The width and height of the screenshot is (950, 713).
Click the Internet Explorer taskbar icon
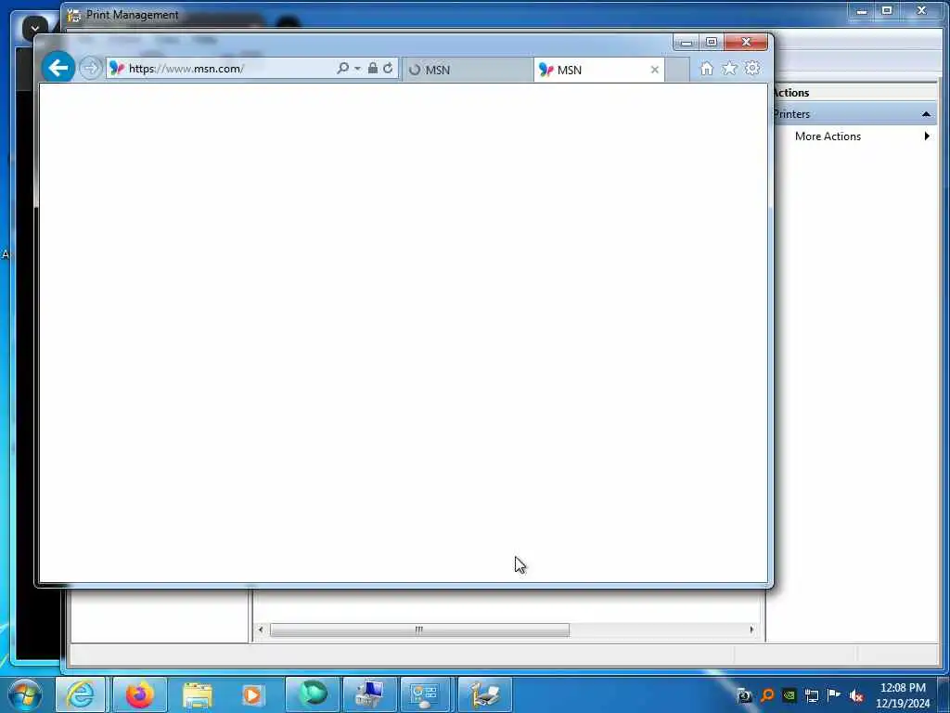[x=80, y=694]
